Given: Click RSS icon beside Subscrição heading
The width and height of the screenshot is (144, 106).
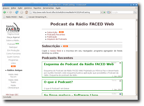Looking at the screenshot, I should tap(65, 46).
